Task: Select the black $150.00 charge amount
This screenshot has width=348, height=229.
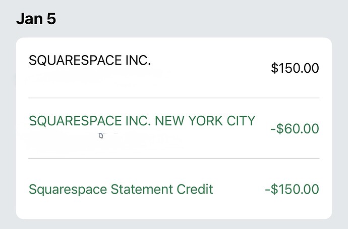Action: click(295, 68)
